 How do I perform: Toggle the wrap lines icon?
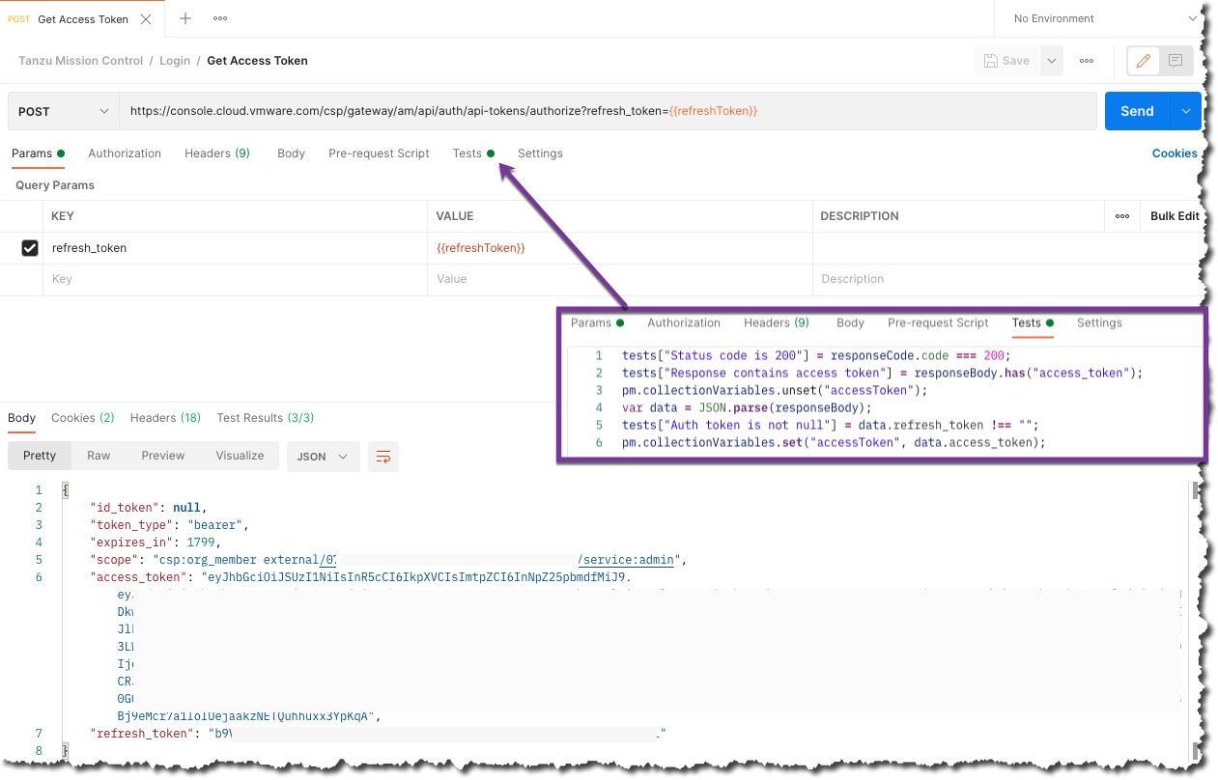tap(383, 457)
